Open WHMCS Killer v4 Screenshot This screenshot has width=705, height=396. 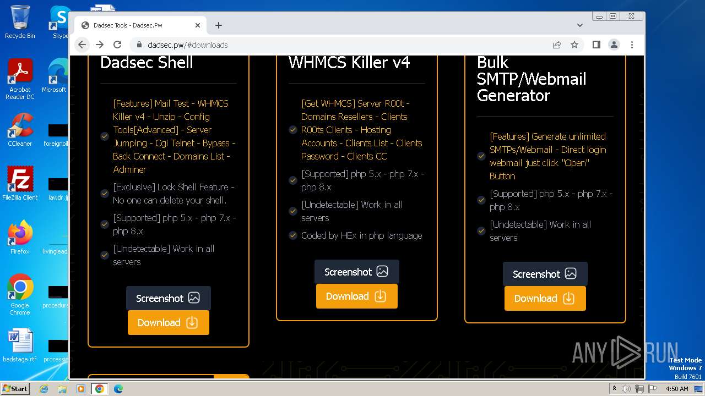tap(356, 272)
